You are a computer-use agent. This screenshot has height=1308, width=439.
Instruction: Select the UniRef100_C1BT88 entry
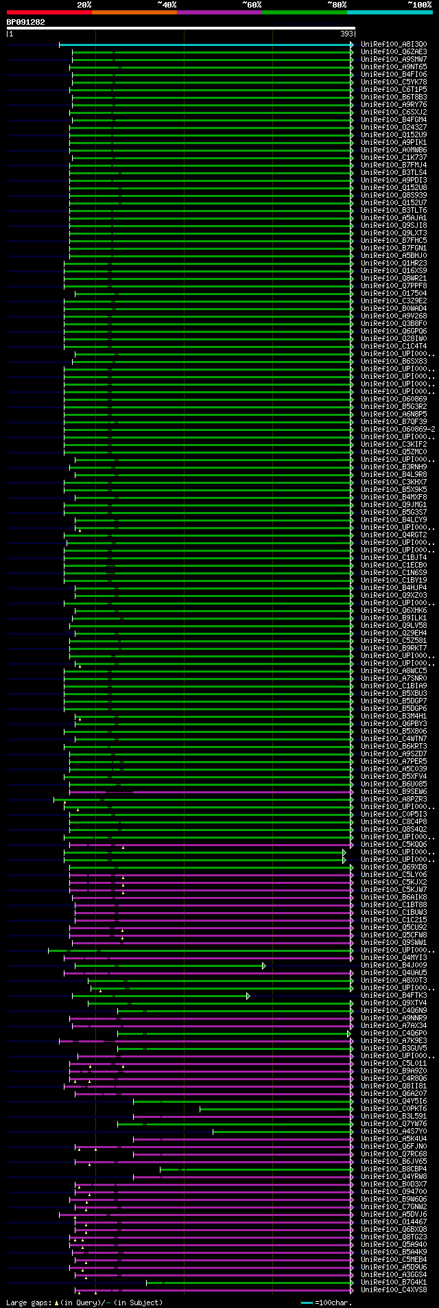[x=394, y=905]
